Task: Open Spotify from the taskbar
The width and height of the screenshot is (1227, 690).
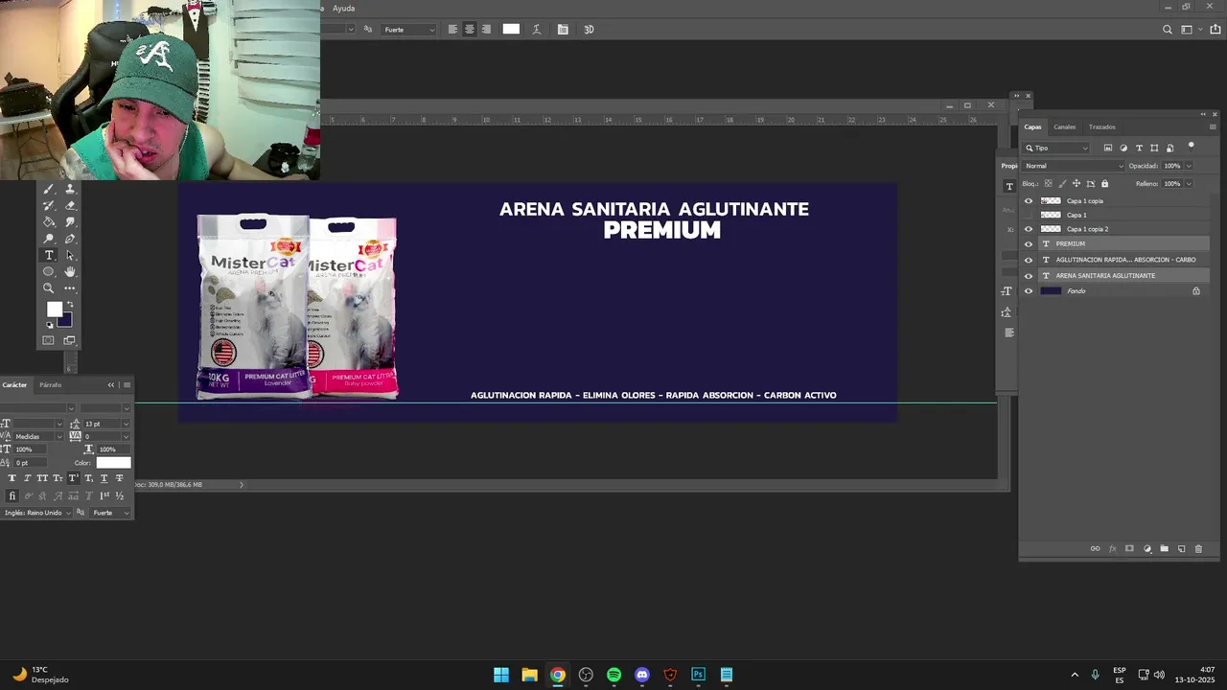Action: coord(613,675)
